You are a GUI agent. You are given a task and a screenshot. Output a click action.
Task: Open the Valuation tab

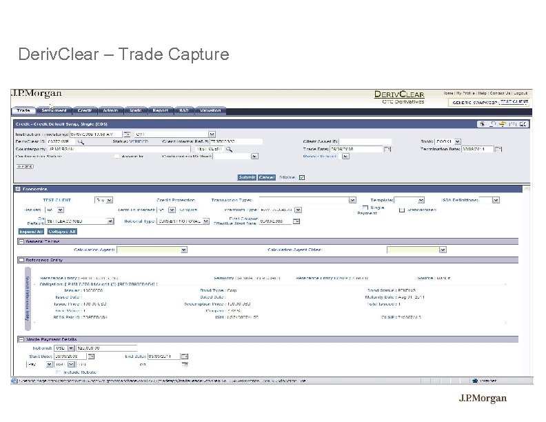pos(210,110)
